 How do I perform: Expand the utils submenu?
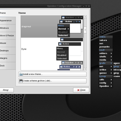(106, 80)
